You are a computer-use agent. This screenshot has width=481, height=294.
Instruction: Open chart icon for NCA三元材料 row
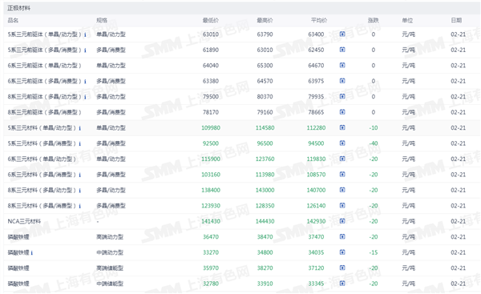click(x=342, y=221)
